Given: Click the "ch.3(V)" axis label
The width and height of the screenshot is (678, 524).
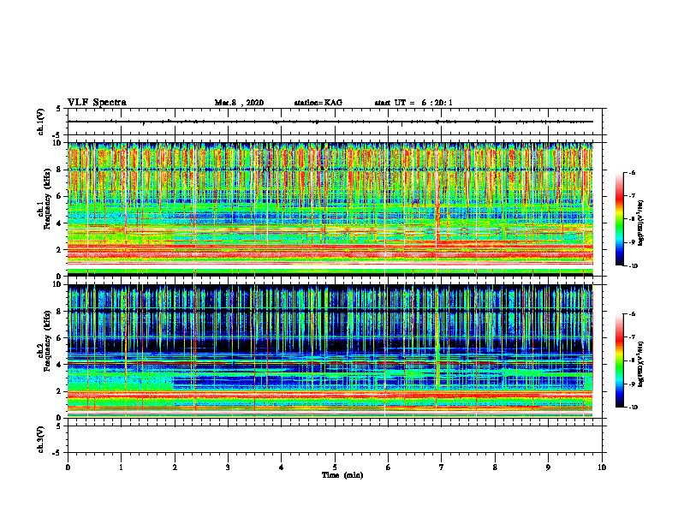Looking at the screenshot, I should tap(41, 439).
